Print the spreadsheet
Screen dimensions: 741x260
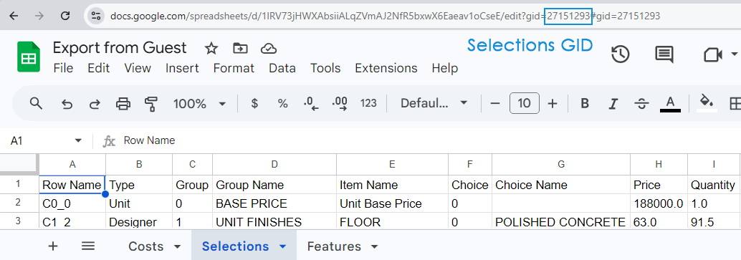123,103
